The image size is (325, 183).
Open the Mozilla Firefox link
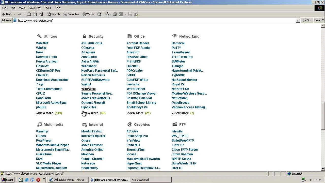(92, 131)
